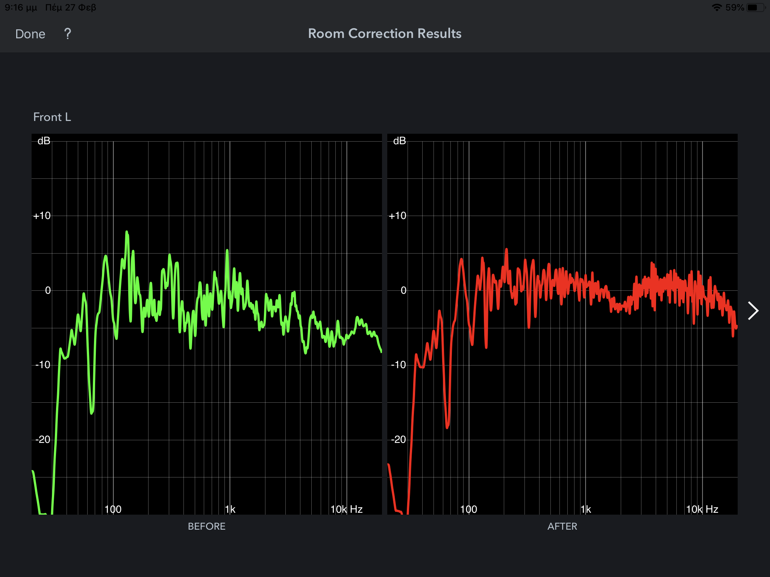
Task: Check the Wi-Fi status icon
Action: pyautogui.click(x=717, y=8)
